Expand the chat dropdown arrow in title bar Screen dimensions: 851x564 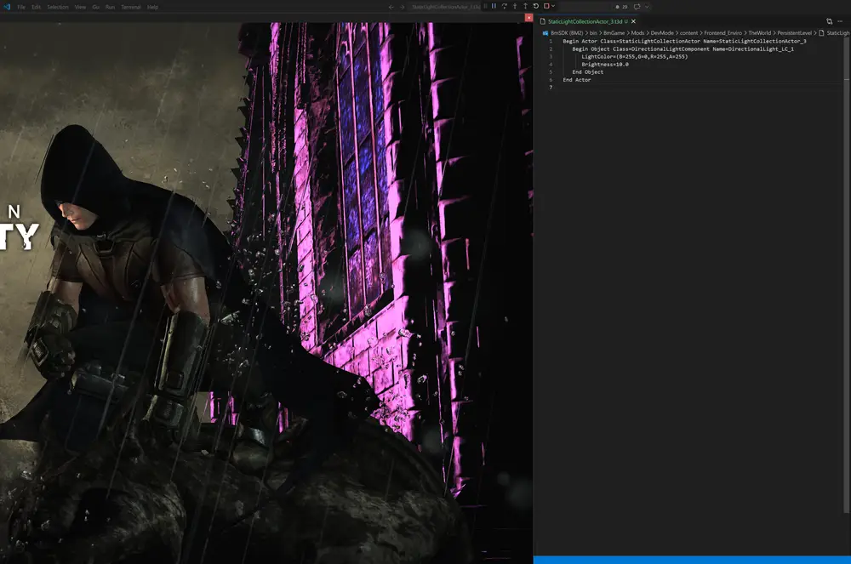click(647, 7)
